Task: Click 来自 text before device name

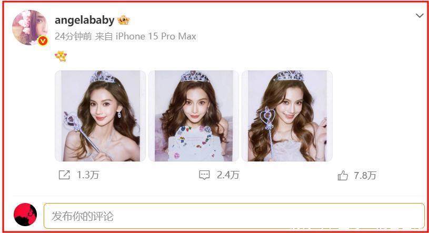Action: pos(104,36)
